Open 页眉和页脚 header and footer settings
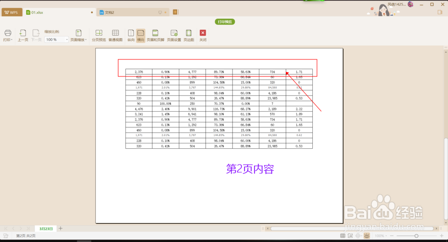448x242 pixels. click(155, 35)
